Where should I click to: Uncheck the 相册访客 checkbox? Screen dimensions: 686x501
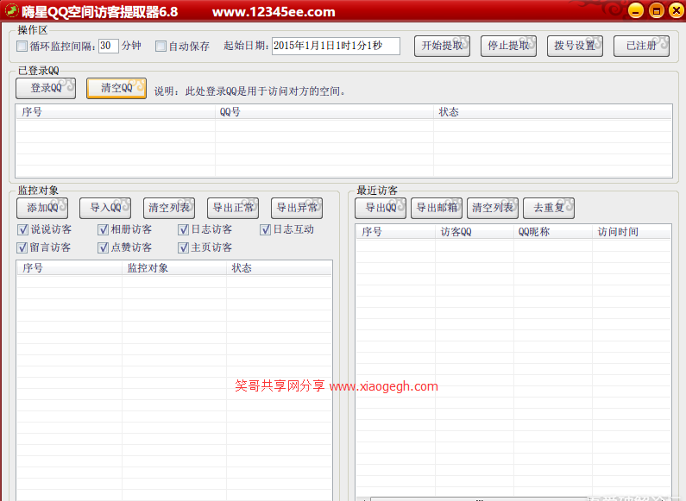coord(104,229)
